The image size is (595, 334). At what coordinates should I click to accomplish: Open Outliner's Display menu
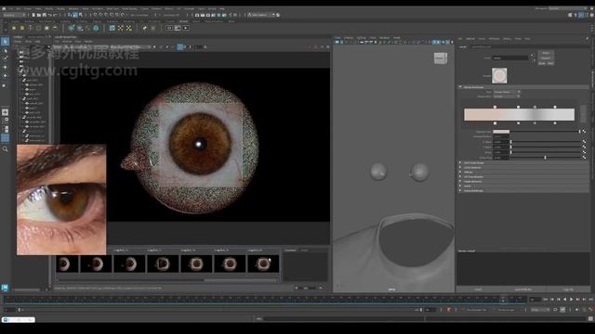(19, 41)
